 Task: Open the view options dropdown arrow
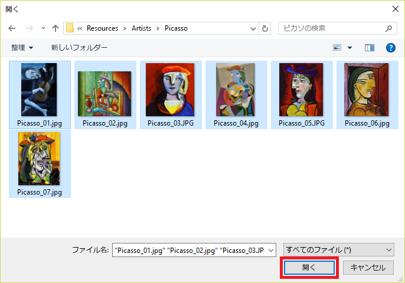(350, 48)
